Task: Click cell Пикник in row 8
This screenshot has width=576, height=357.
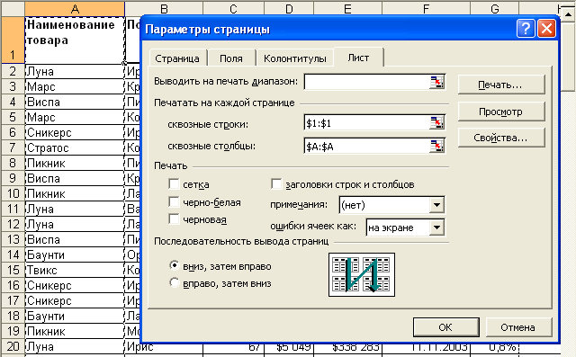Action: (x=75, y=163)
